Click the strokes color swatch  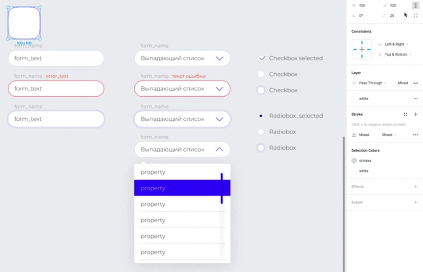(x=354, y=161)
